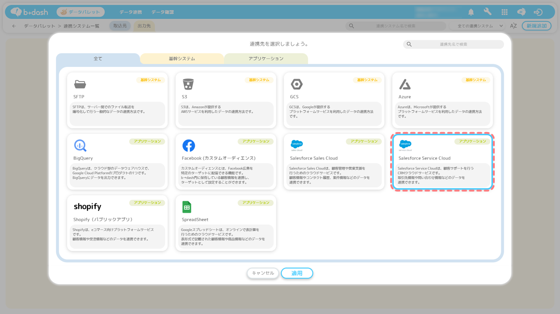The height and width of the screenshot is (314, 560).
Task: Click the 新規追加 button
Action: pos(536,26)
